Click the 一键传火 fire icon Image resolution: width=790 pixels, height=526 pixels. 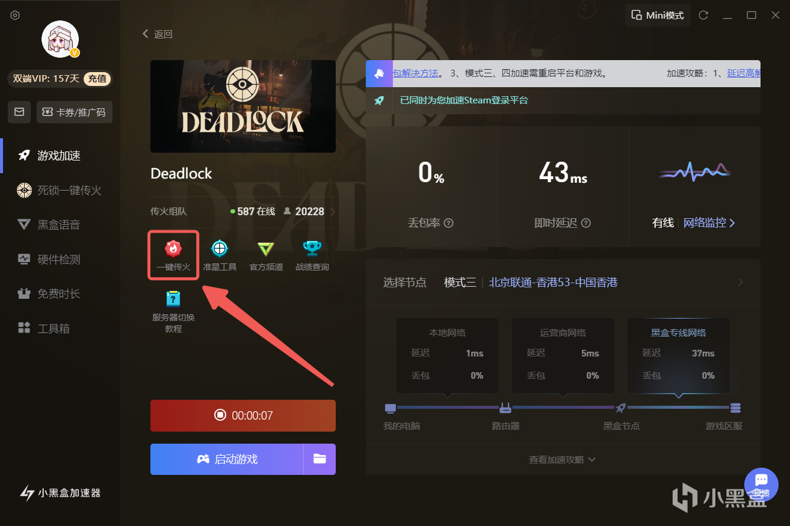pyautogui.click(x=173, y=248)
